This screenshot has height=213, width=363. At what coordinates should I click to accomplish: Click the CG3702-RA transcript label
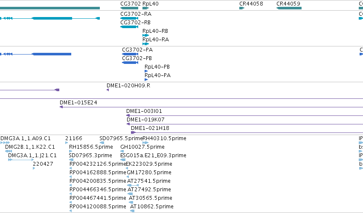tap(136, 14)
